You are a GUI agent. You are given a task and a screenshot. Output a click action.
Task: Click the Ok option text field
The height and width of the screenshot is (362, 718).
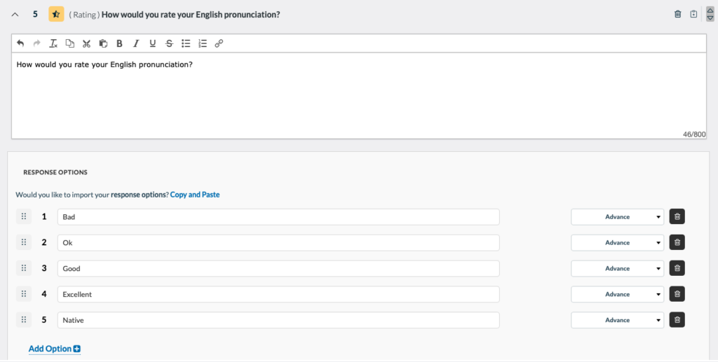[278, 242]
